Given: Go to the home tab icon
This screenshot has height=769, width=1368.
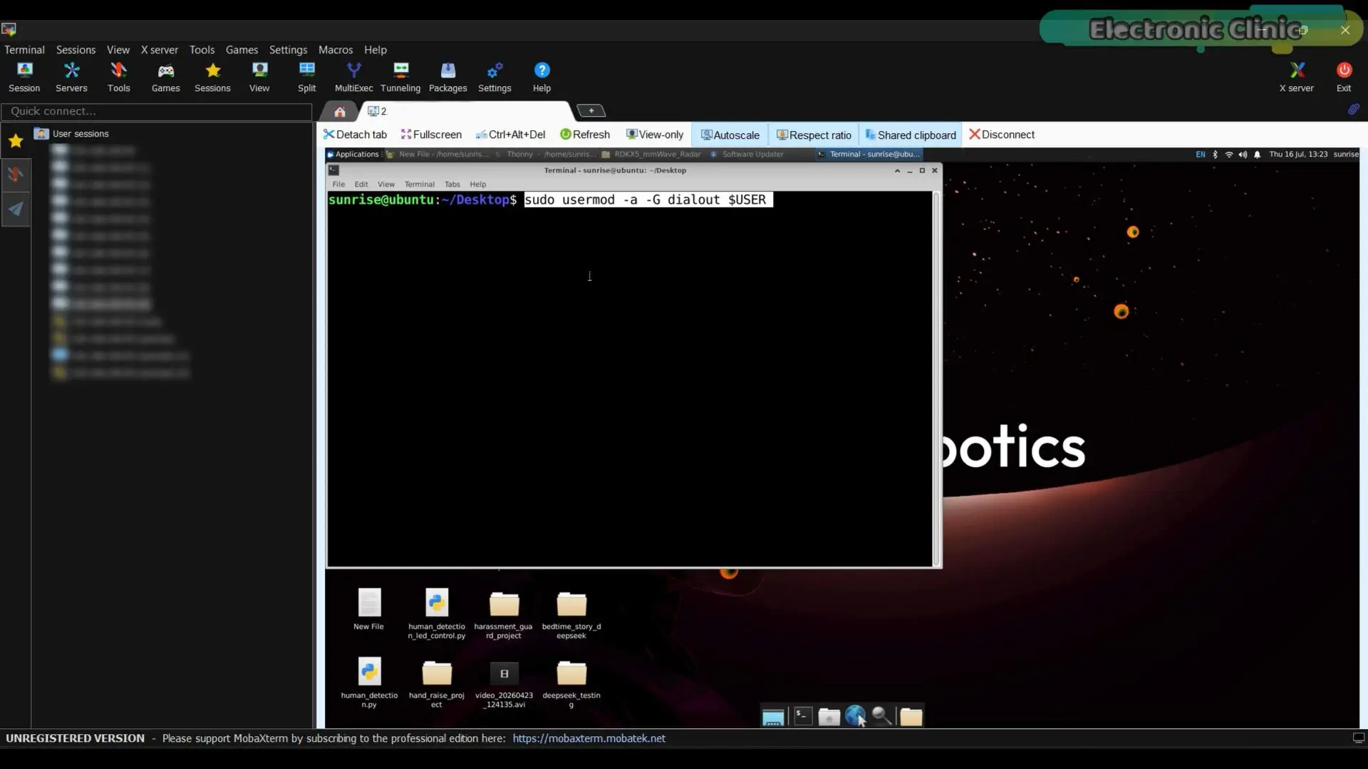Looking at the screenshot, I should pos(339,111).
